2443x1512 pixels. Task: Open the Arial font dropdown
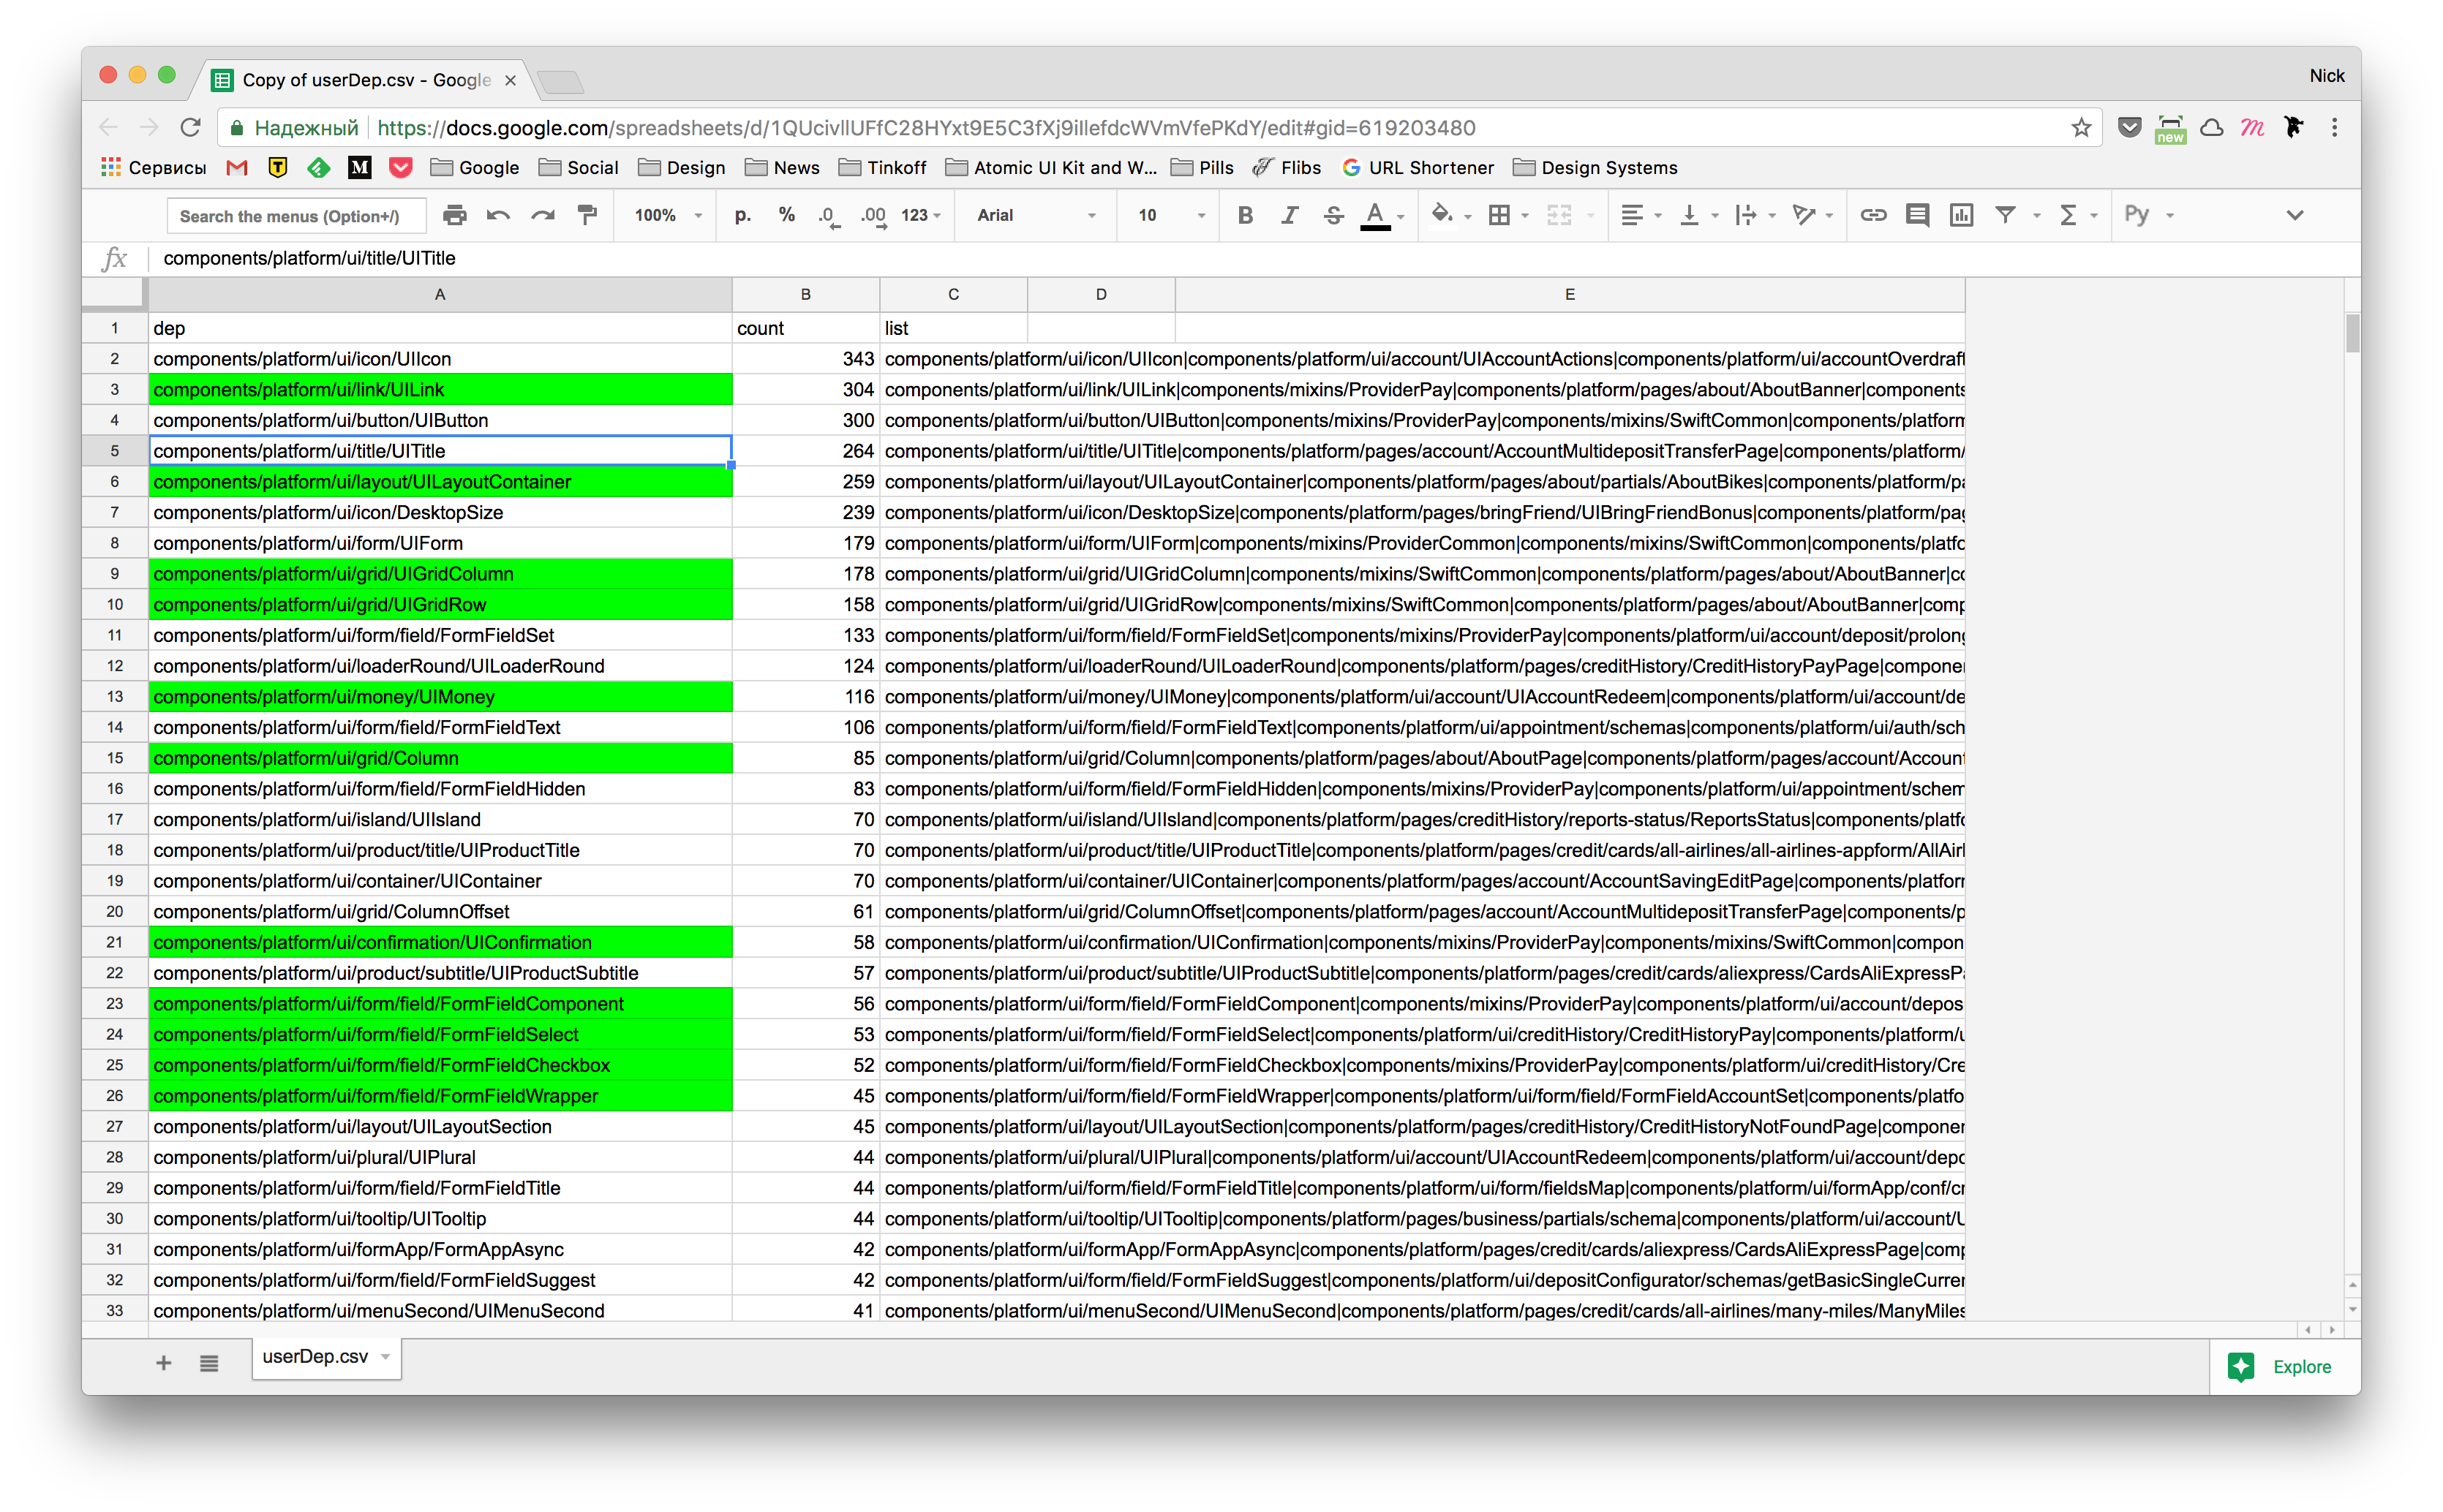click(1036, 215)
